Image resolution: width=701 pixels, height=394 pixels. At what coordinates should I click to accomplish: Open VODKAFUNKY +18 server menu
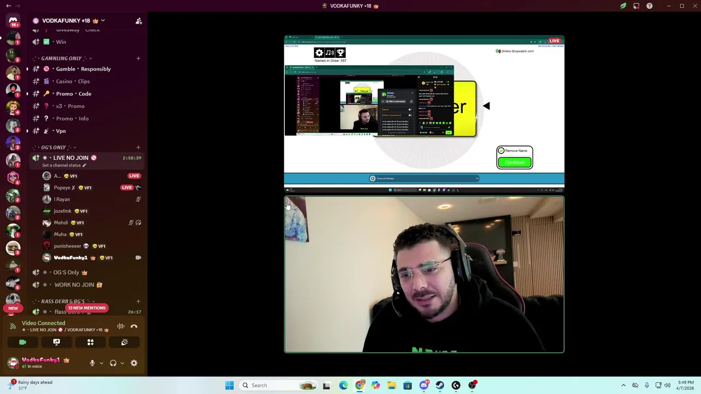coord(68,21)
